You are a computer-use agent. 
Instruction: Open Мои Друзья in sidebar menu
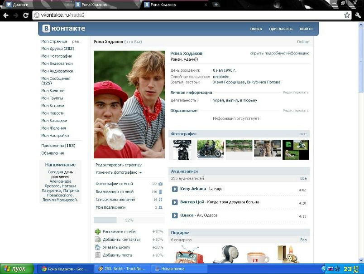[57, 49]
